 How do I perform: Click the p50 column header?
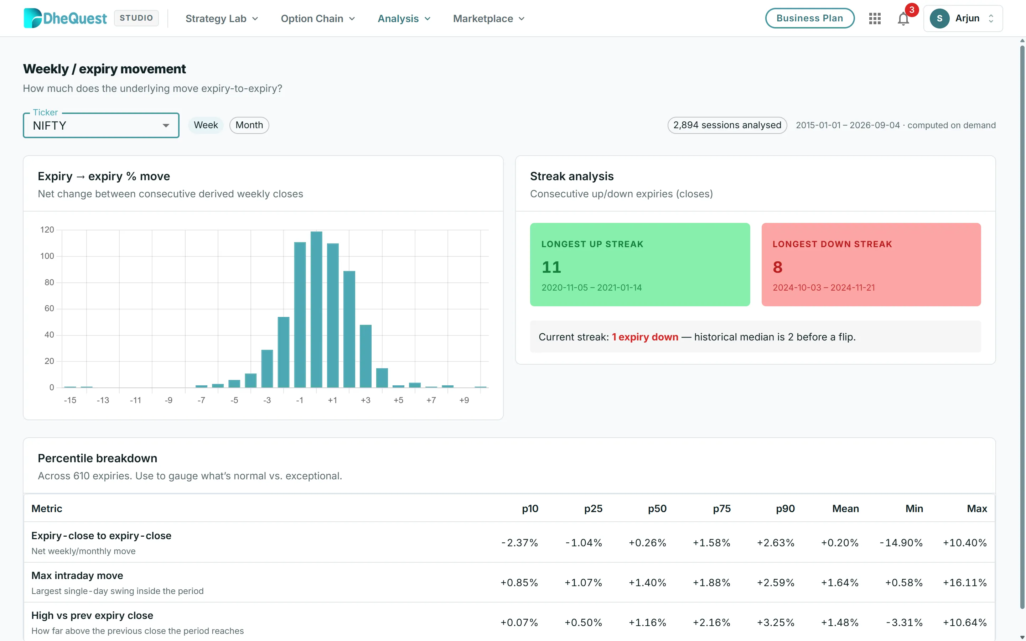point(657,508)
